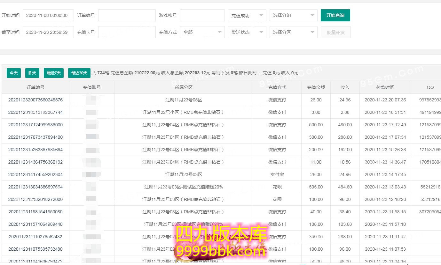Click the 开始时间 date input field
The image size is (441, 265).
pyautogui.click(x=48, y=15)
